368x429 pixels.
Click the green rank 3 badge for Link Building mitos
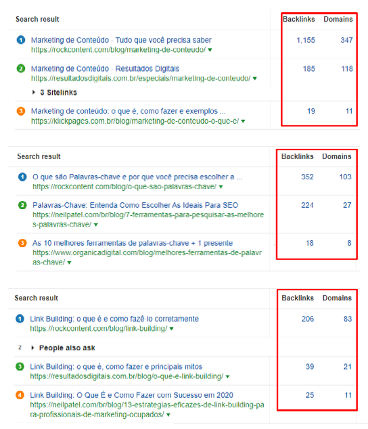(20, 366)
